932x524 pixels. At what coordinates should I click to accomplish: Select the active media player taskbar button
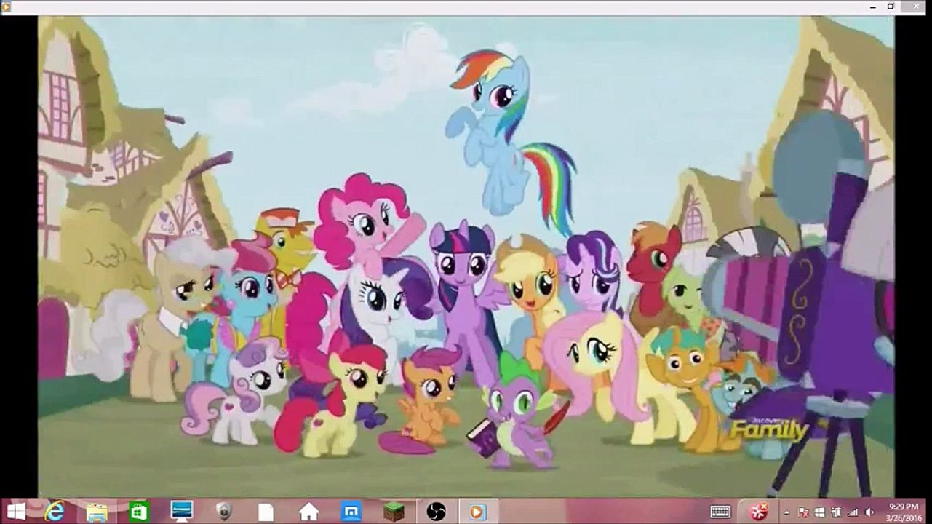point(478,511)
